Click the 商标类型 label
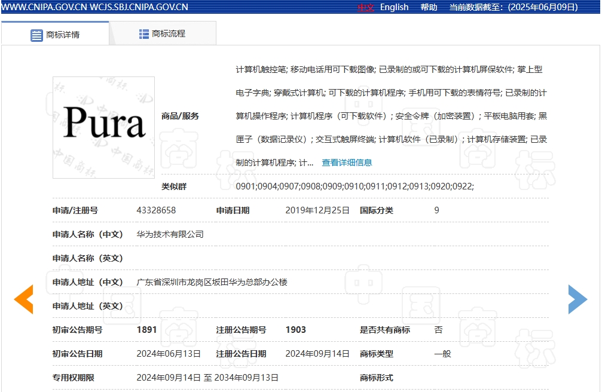Image resolution: width=602 pixels, height=392 pixels. (x=376, y=354)
